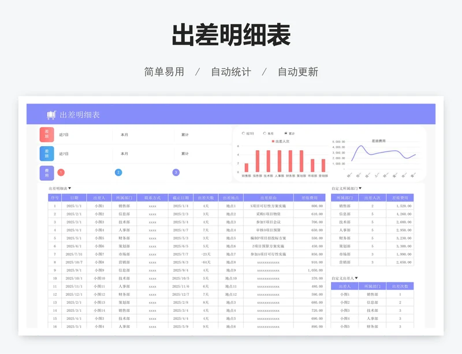This screenshot has height=354, width=462.
Task: Click the 销售部 bar in bar chart
Action: point(247,167)
